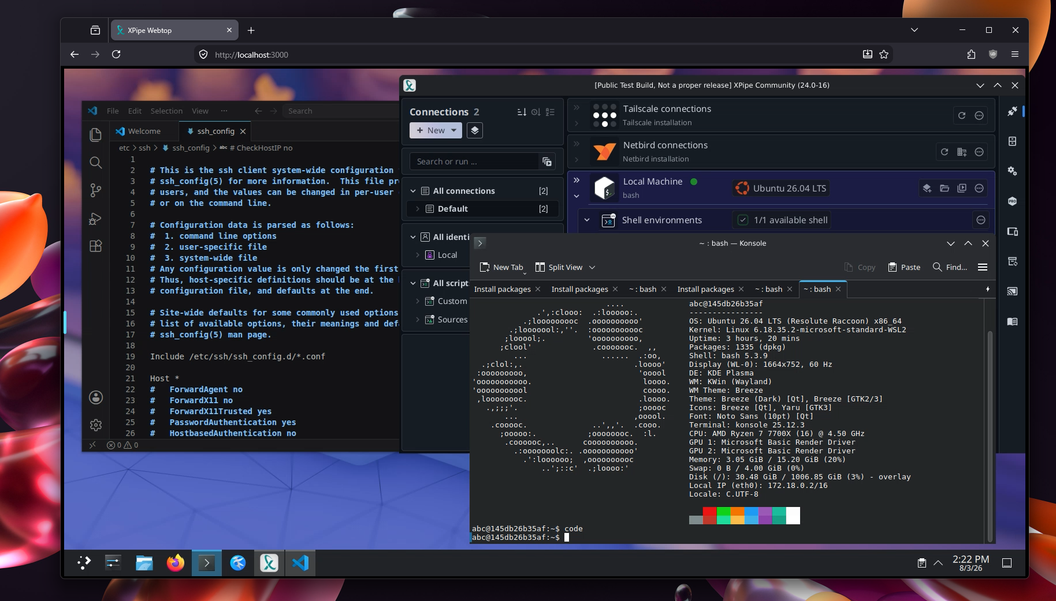Expand the Local identity category
1056x601 pixels.
[x=418, y=255]
